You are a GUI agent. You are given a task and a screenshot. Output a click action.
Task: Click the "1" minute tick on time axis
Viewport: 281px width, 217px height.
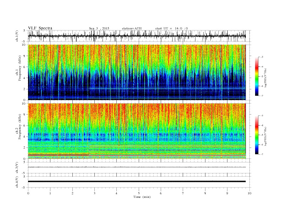coord(50,193)
